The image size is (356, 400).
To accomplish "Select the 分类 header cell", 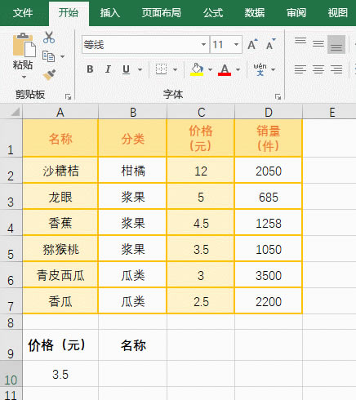I will [x=133, y=138].
